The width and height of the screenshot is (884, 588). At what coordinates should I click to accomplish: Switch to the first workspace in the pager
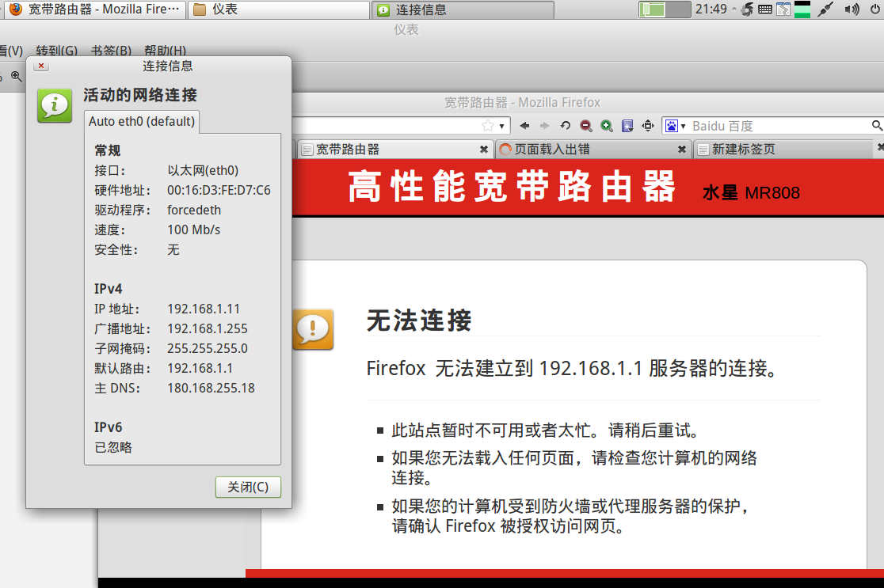[x=652, y=9]
